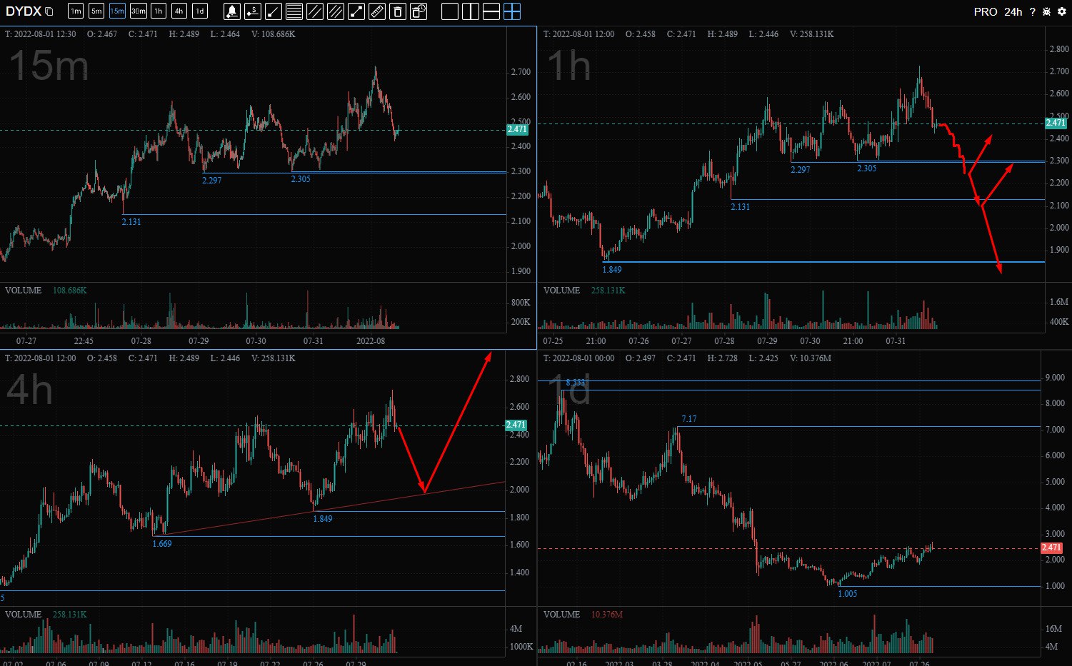Switch to two-column chart layout
Image resolution: width=1072 pixels, height=666 pixels.
point(471,11)
